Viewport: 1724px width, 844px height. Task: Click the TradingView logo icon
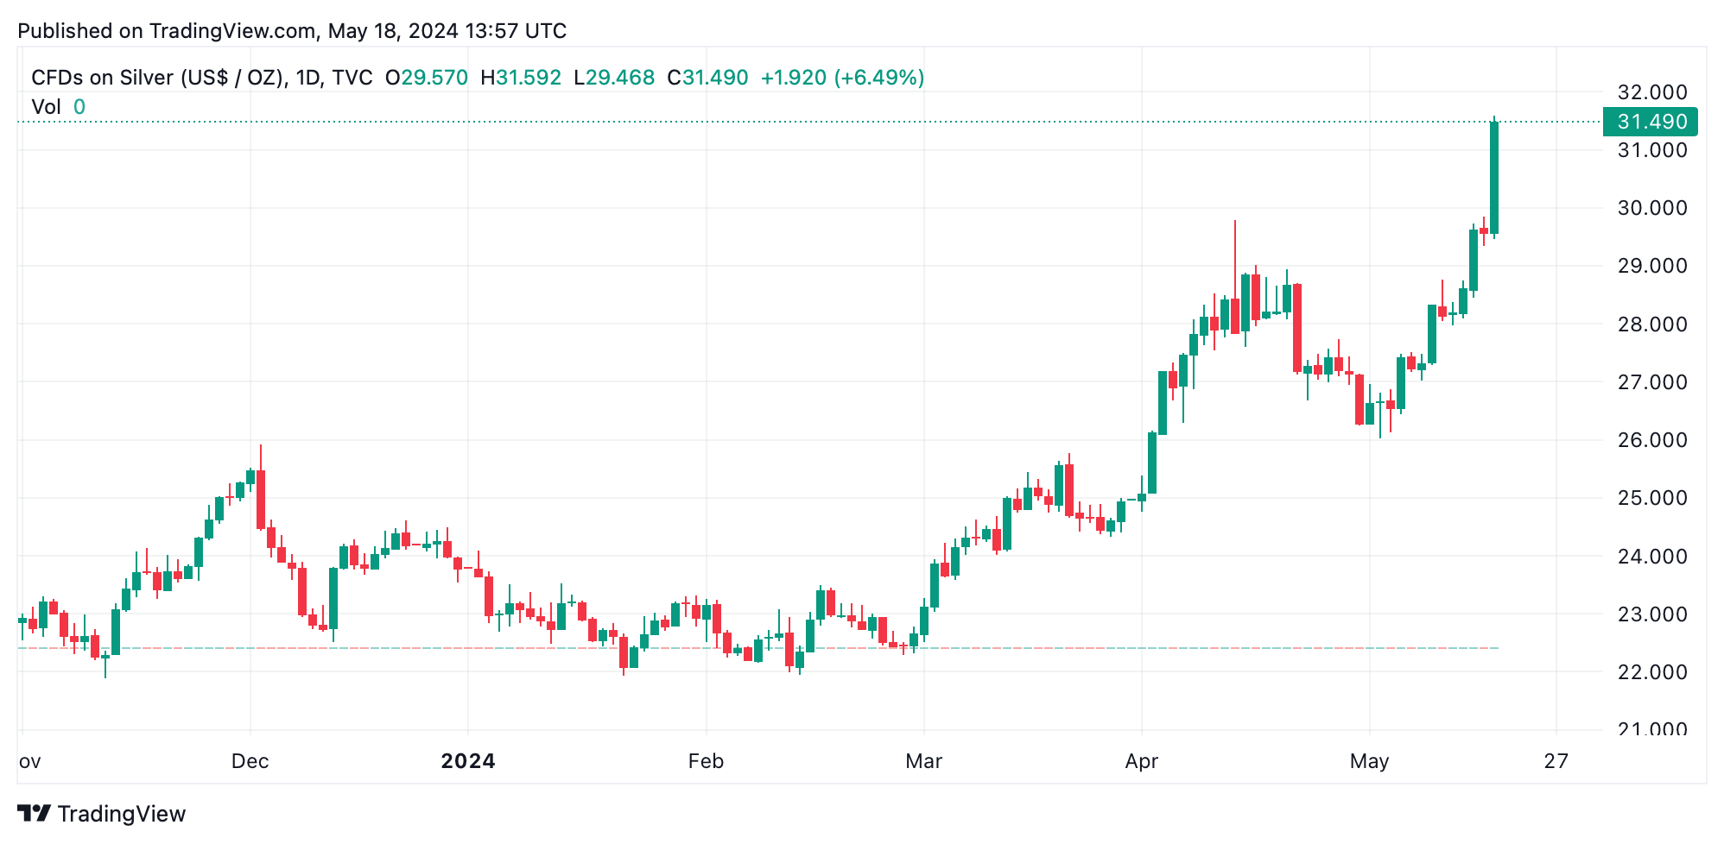pyautogui.click(x=34, y=813)
